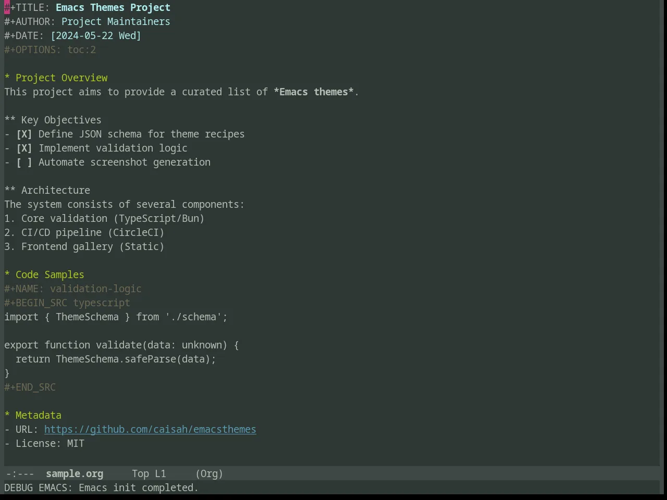
Task: Click list item 3. Frontend gallery (Static)
Action: tap(84, 247)
